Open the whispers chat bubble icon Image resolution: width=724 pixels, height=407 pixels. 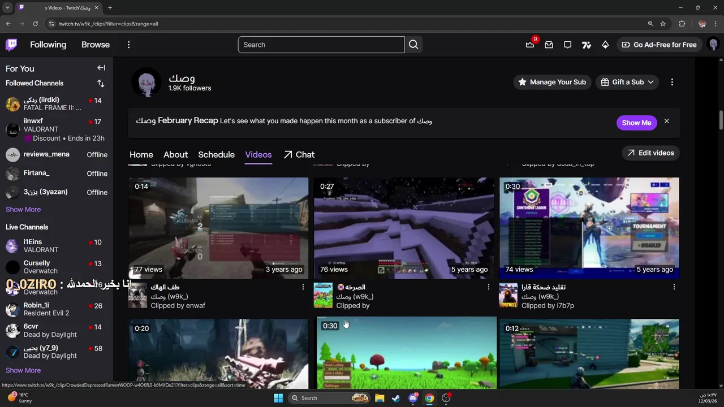[567, 45]
